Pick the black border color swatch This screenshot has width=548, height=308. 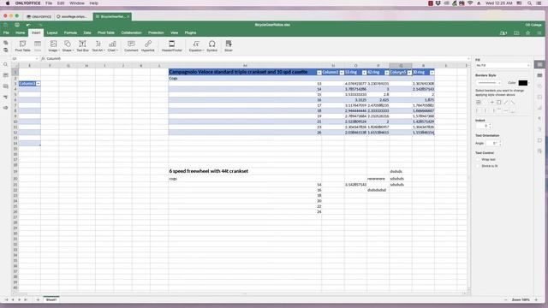(523, 83)
